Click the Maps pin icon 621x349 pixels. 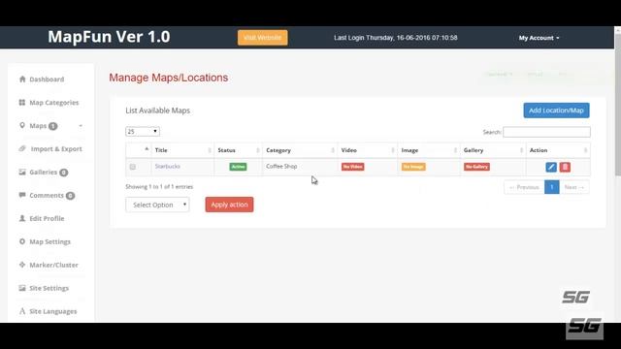(22, 125)
